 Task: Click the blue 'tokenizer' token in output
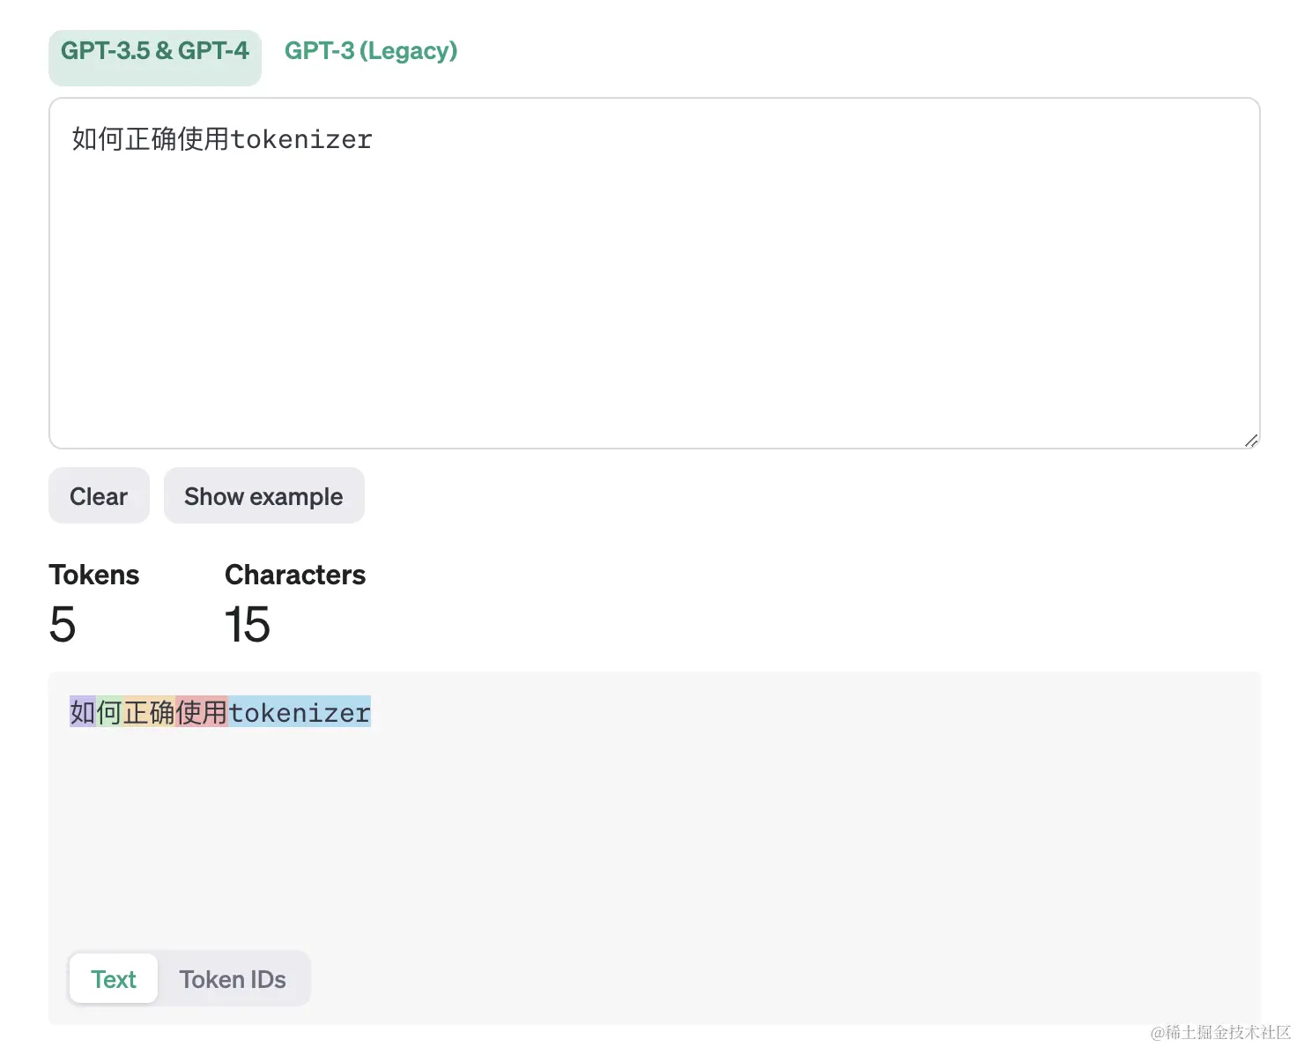point(300,711)
